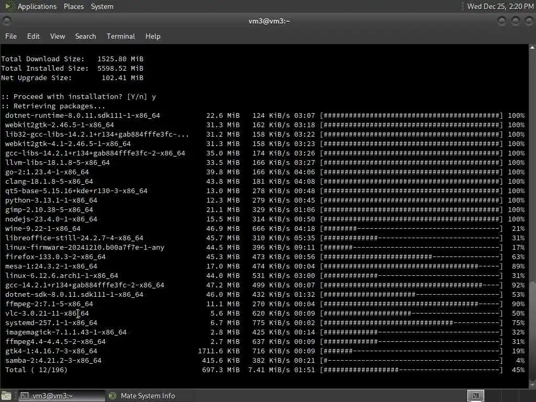Click the dotnet-runtime-8.0.11 package name
The width and height of the screenshot is (536, 402).
(82, 116)
